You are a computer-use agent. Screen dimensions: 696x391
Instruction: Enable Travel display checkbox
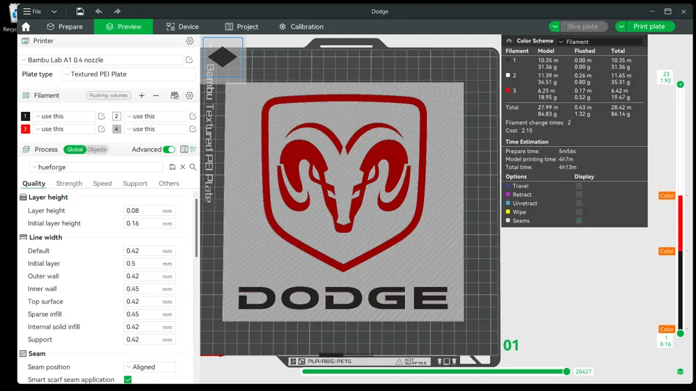tap(579, 186)
